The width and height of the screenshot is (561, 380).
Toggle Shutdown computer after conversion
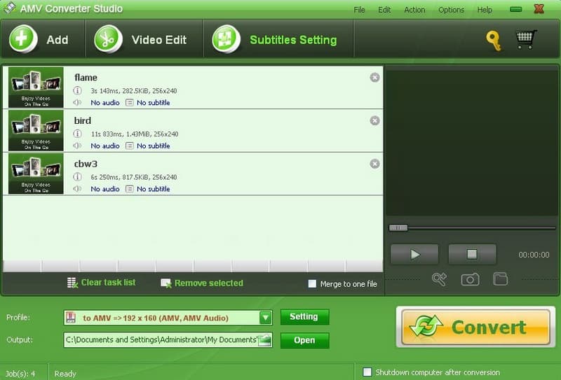(x=367, y=372)
